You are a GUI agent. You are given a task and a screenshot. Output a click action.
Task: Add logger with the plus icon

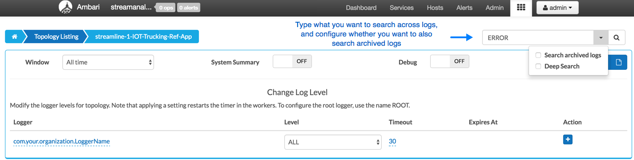pyautogui.click(x=568, y=140)
